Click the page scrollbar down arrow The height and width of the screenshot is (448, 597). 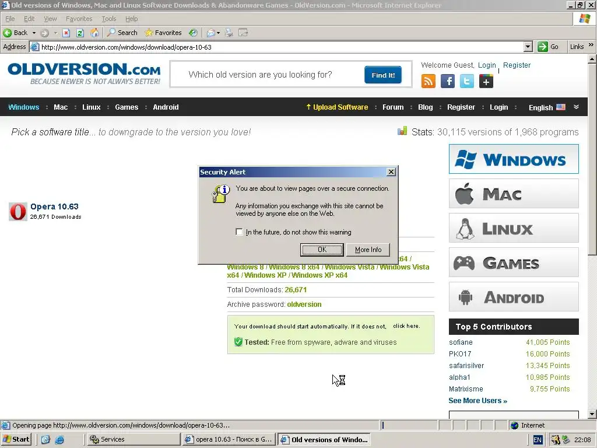tap(592, 414)
